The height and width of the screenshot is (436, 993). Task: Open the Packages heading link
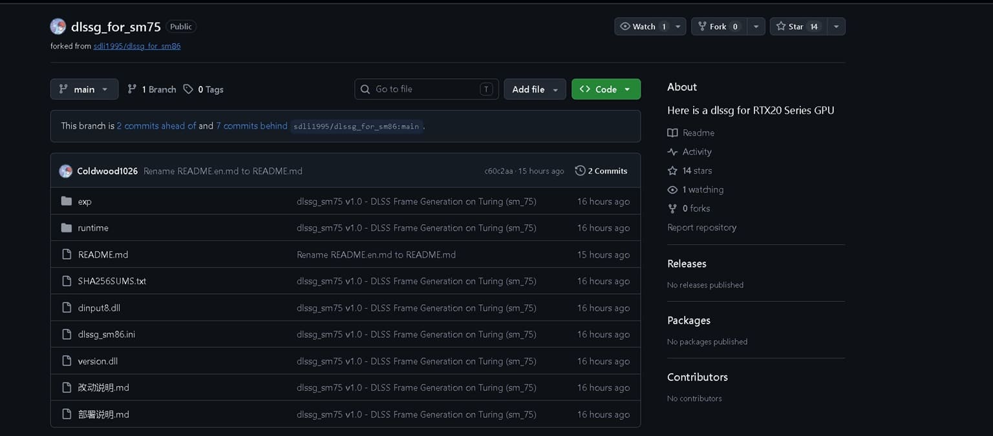(x=689, y=320)
